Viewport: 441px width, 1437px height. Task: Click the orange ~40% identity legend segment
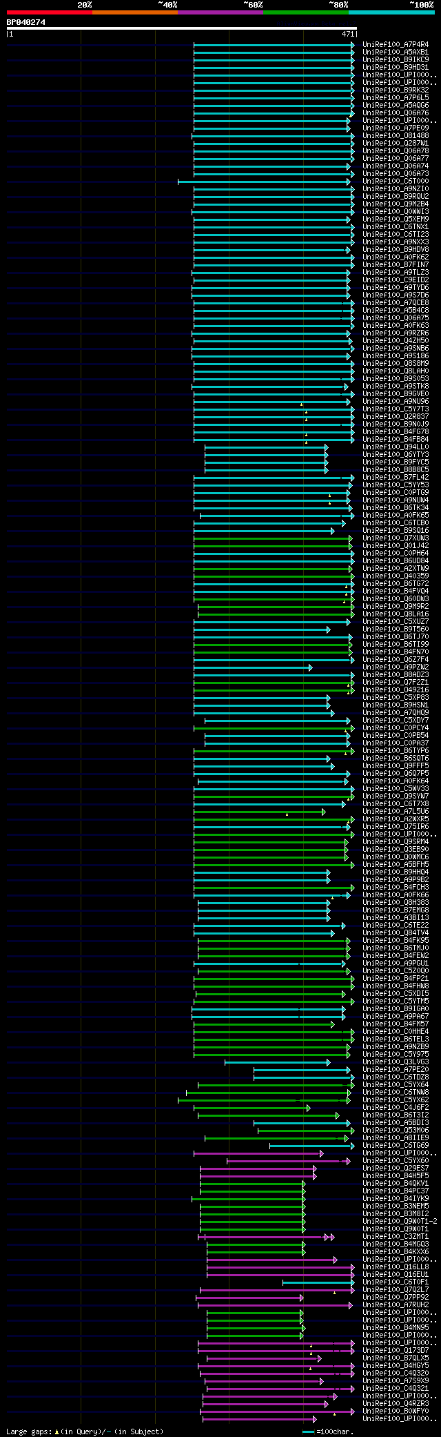[134, 12]
